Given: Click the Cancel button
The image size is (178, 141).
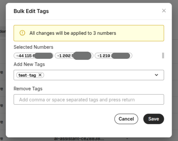Looking at the screenshot, I should (126, 119).
